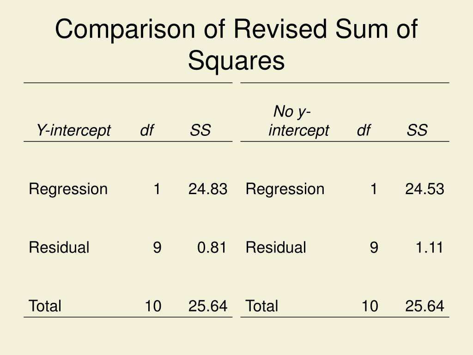Select the "Y-intercept" column header
The width and height of the screenshot is (473, 355).
pos(73,130)
